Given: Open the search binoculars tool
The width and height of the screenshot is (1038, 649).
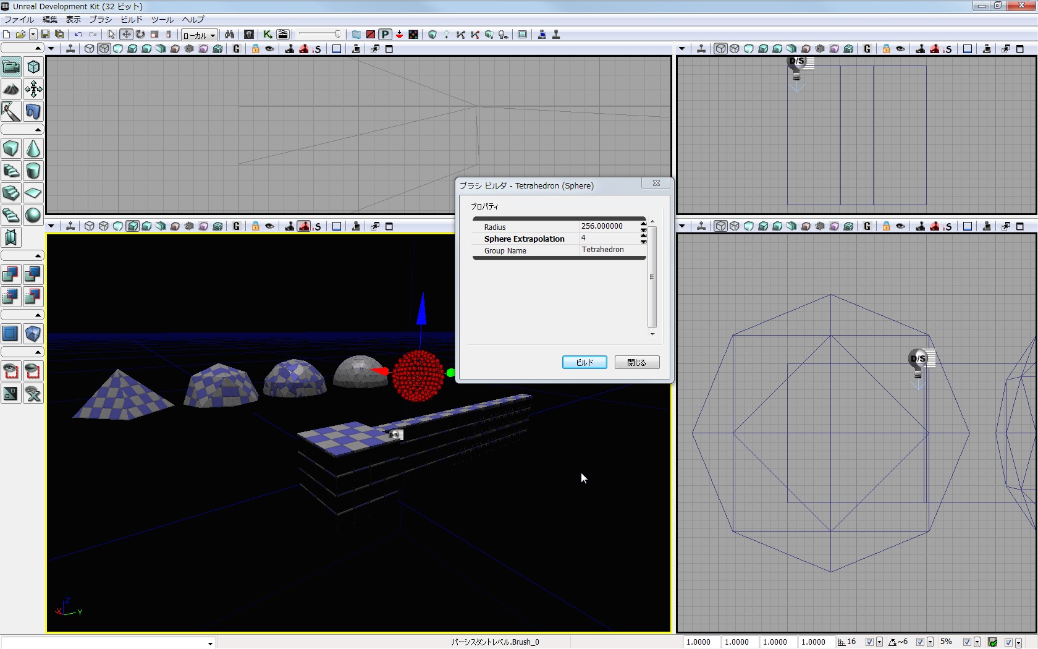Looking at the screenshot, I should [x=229, y=35].
